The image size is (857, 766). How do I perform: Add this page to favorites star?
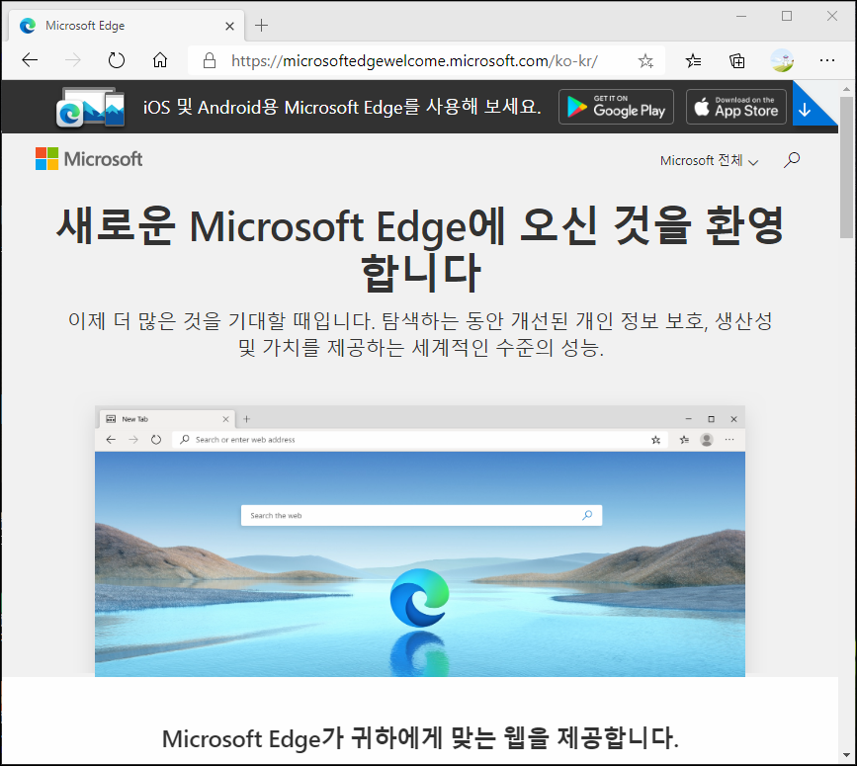pos(645,60)
